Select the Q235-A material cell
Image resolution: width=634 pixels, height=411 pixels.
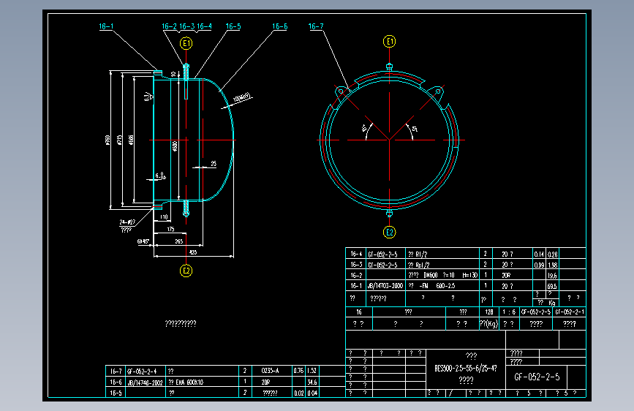tap(270, 371)
